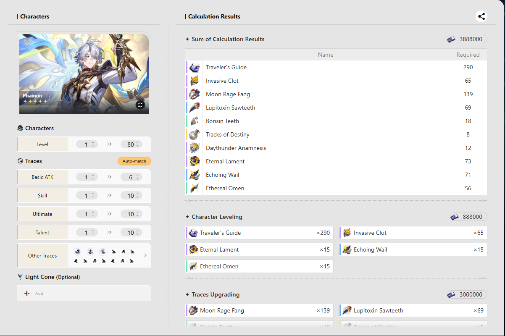Click Ethereal Omen icon in sum table
Viewport: 505px width, 336px height.
pyautogui.click(x=195, y=188)
